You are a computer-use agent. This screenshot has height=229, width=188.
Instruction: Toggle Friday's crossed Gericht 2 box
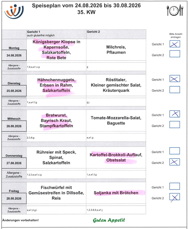pos(175,197)
